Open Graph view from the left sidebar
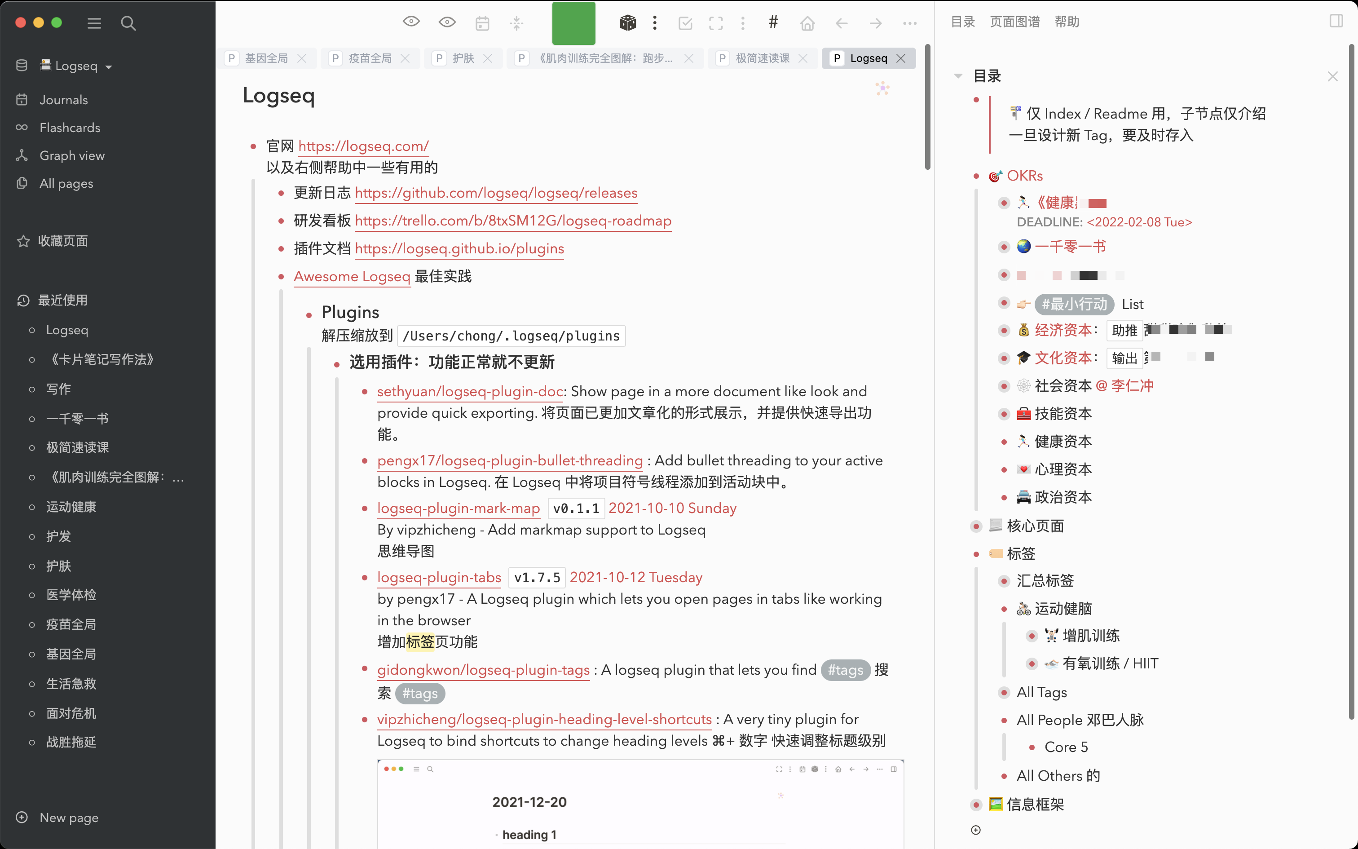This screenshot has height=849, width=1358. pyautogui.click(x=72, y=155)
